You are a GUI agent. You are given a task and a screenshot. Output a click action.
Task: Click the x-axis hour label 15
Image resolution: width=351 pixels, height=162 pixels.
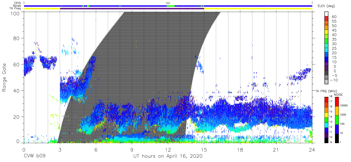click(x=204, y=150)
